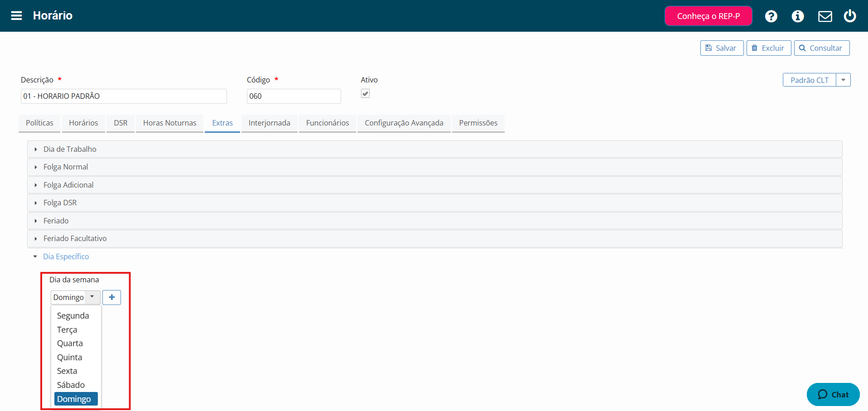The height and width of the screenshot is (411, 868).
Task: Click the information icon in header
Action: (x=798, y=16)
